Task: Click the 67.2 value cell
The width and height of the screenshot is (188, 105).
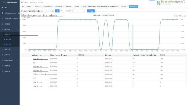Action: point(134,67)
